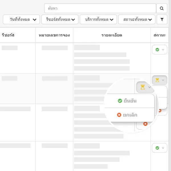Click the funnel filter icon button
Viewport: 171px width, 171px height.
[162, 19]
